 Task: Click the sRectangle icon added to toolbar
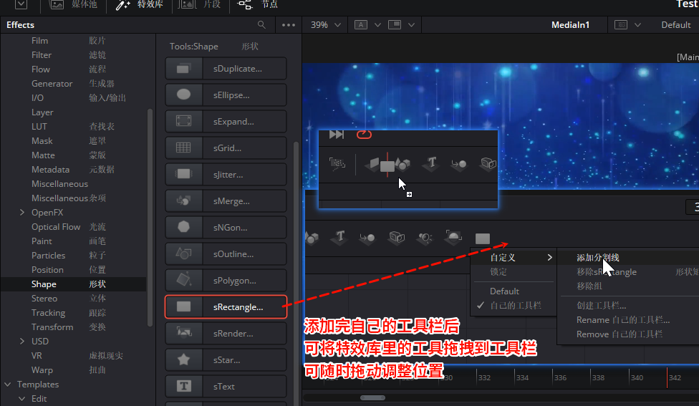click(482, 238)
